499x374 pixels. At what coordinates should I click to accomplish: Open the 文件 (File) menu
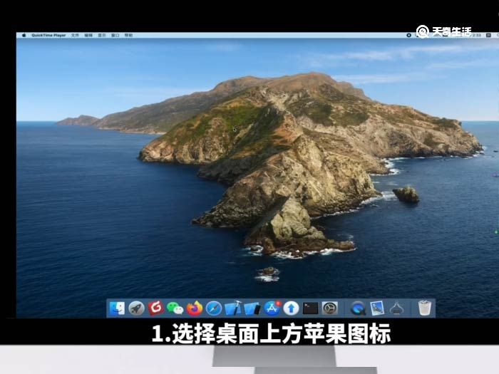75,35
